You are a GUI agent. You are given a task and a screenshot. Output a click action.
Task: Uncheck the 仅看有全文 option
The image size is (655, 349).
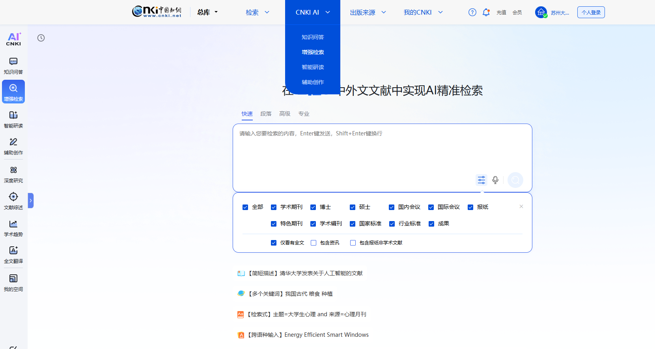point(274,243)
